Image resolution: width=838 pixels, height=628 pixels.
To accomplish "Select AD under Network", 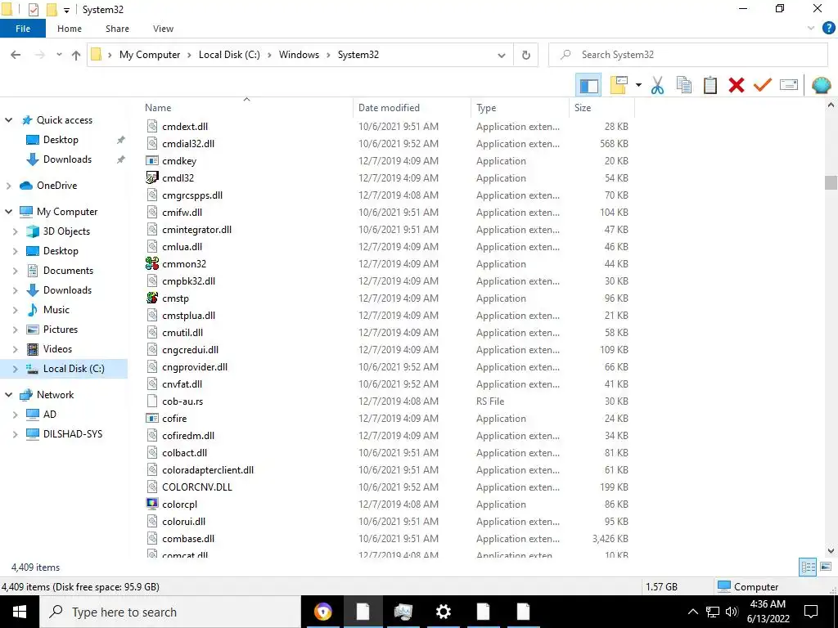I will (49, 415).
